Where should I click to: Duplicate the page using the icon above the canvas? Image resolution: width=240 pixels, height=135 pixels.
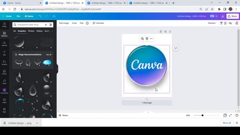point(165,31)
